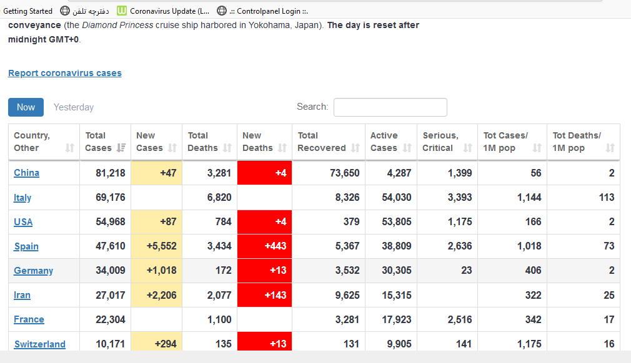631x363 pixels.
Task: Click Active Cases sort arrows icon
Action: (407, 148)
